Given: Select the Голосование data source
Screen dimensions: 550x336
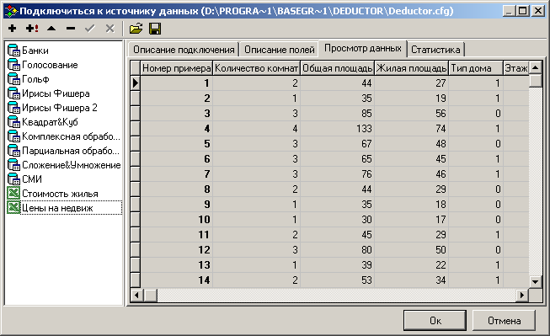Looking at the screenshot, I should [42, 65].
